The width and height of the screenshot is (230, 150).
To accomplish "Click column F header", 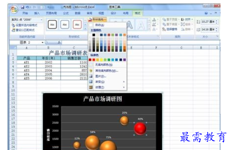I will 156,47.
